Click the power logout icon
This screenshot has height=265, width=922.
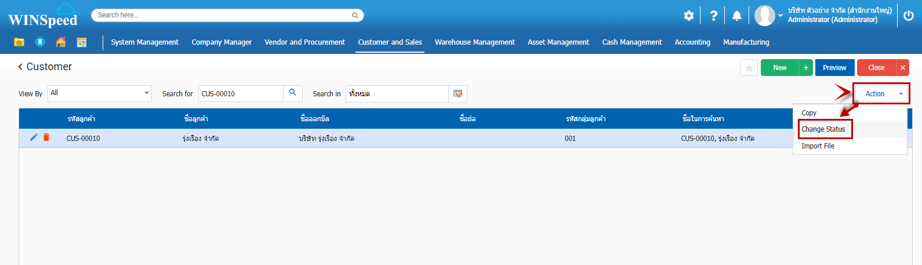908,16
